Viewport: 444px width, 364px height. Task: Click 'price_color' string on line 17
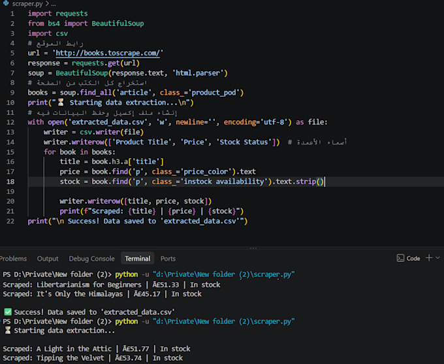coord(206,172)
